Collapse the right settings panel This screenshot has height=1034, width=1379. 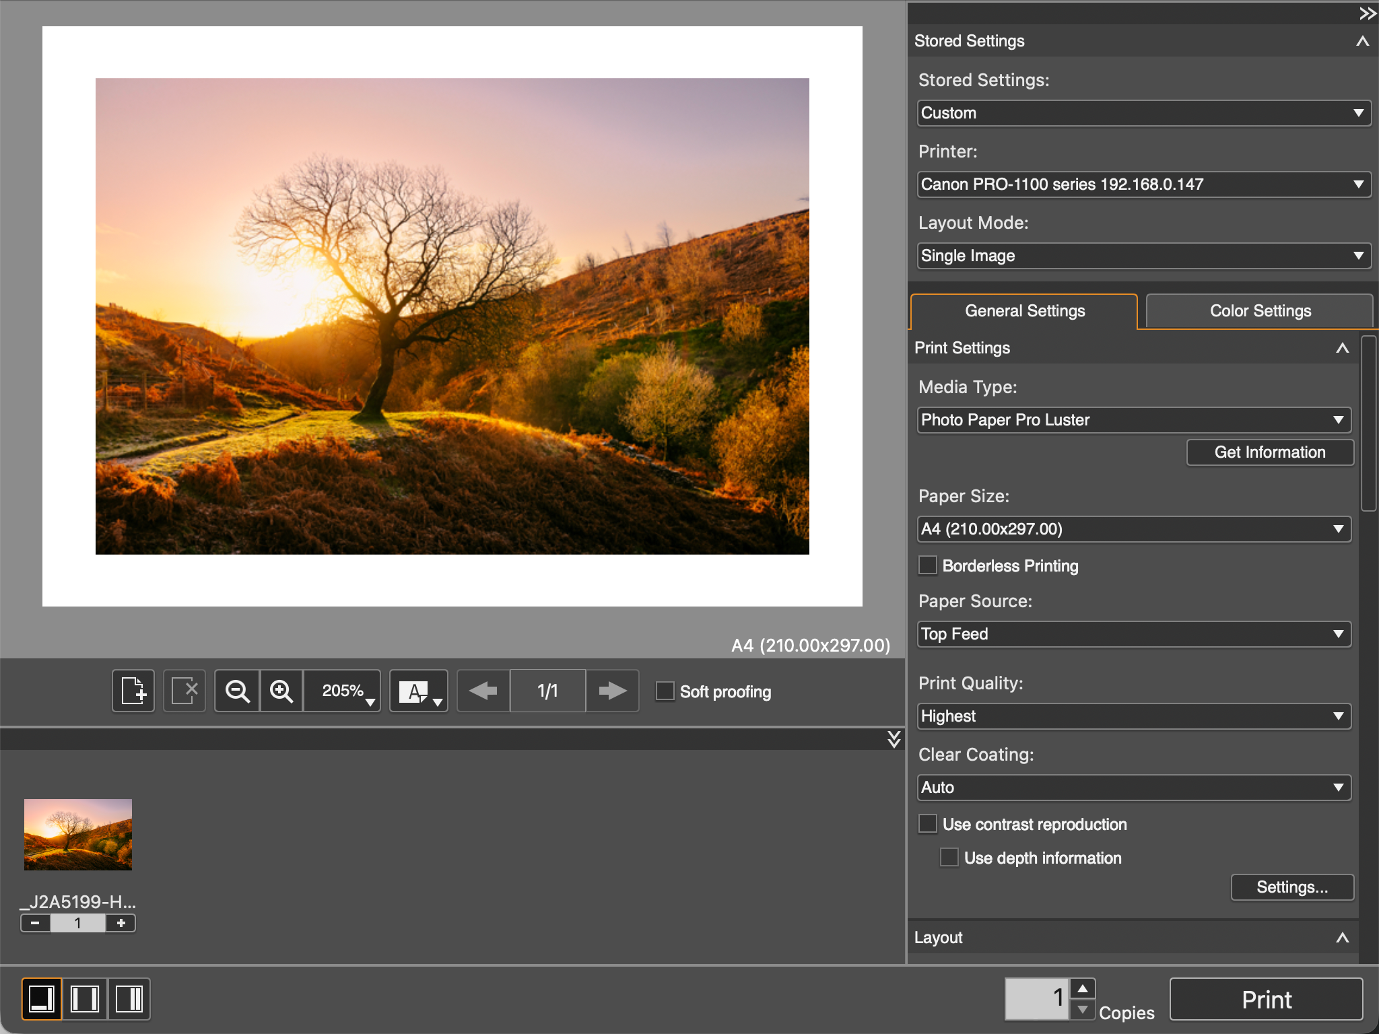pos(1367,13)
